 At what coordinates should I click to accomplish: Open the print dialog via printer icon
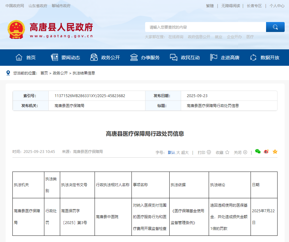[x=209, y=153]
